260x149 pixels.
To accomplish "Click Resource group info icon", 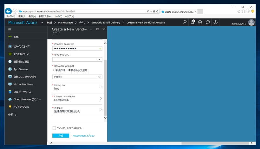I will 73,66.
